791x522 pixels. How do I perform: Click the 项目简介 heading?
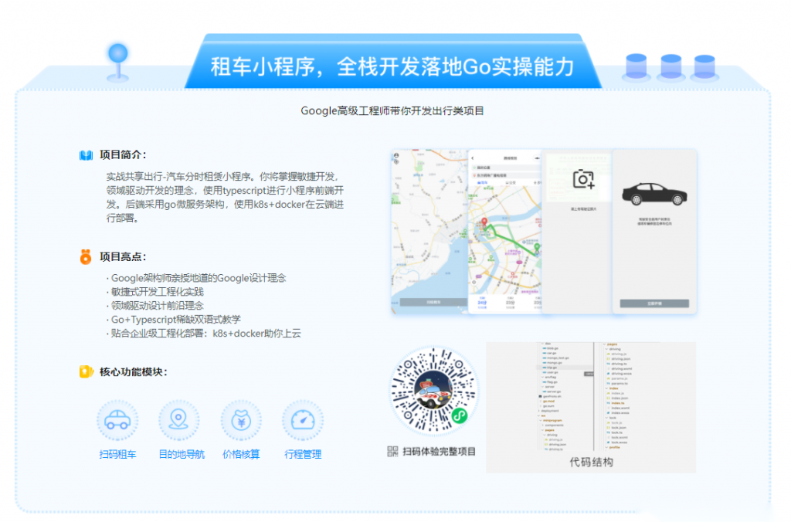tap(123, 155)
